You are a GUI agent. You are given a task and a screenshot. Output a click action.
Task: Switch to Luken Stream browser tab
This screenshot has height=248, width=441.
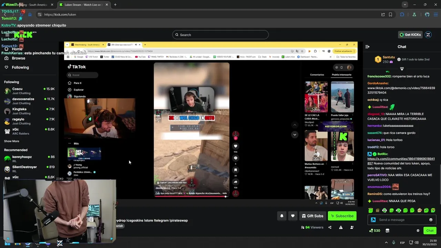coord(84,5)
